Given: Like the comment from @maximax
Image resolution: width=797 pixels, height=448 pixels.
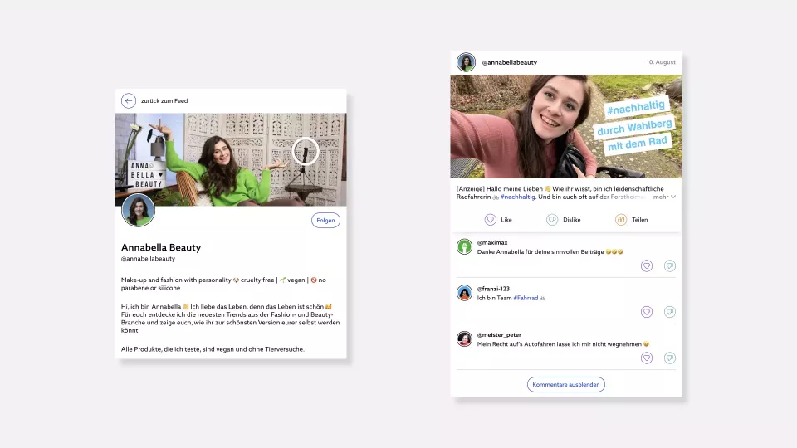Looking at the screenshot, I should point(647,265).
